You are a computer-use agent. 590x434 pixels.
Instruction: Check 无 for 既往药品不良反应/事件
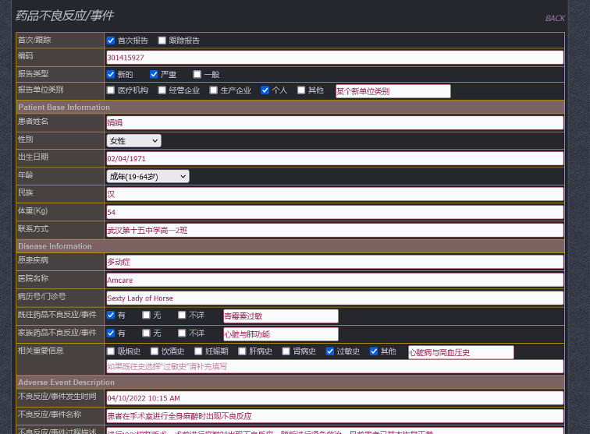[x=147, y=316]
